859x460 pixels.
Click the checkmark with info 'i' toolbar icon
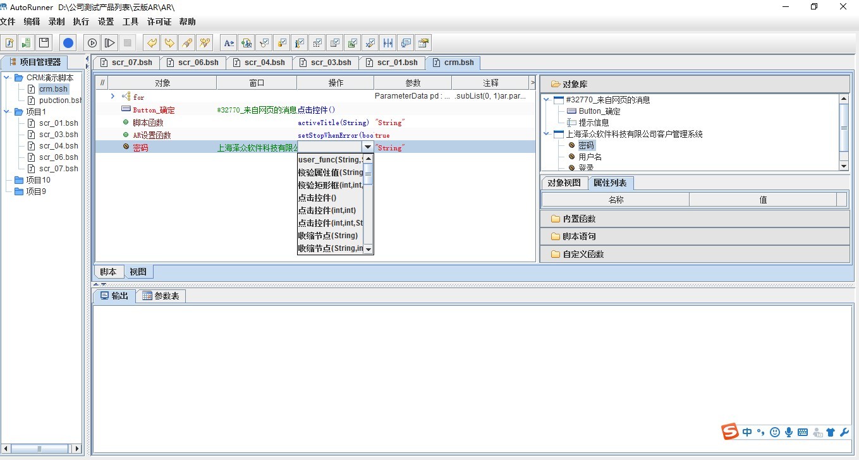(300, 43)
